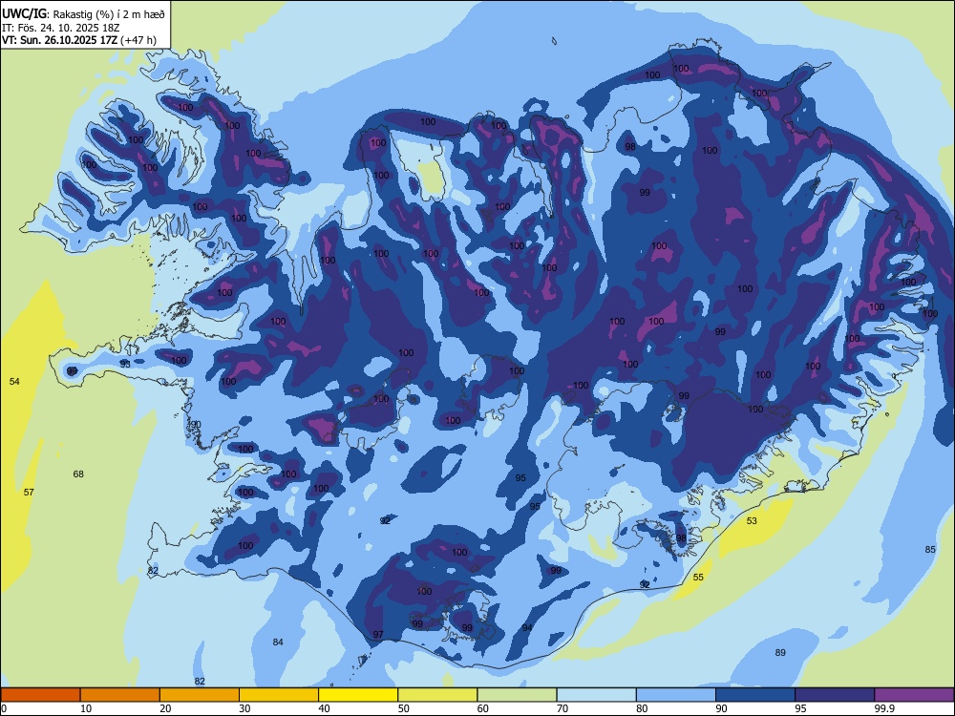Select the '85' value near the east edge
Screen dimensions: 955x716
[930, 549]
